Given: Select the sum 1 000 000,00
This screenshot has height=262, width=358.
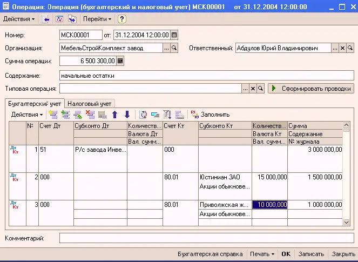Looking at the screenshot, I should [x=315, y=205].
